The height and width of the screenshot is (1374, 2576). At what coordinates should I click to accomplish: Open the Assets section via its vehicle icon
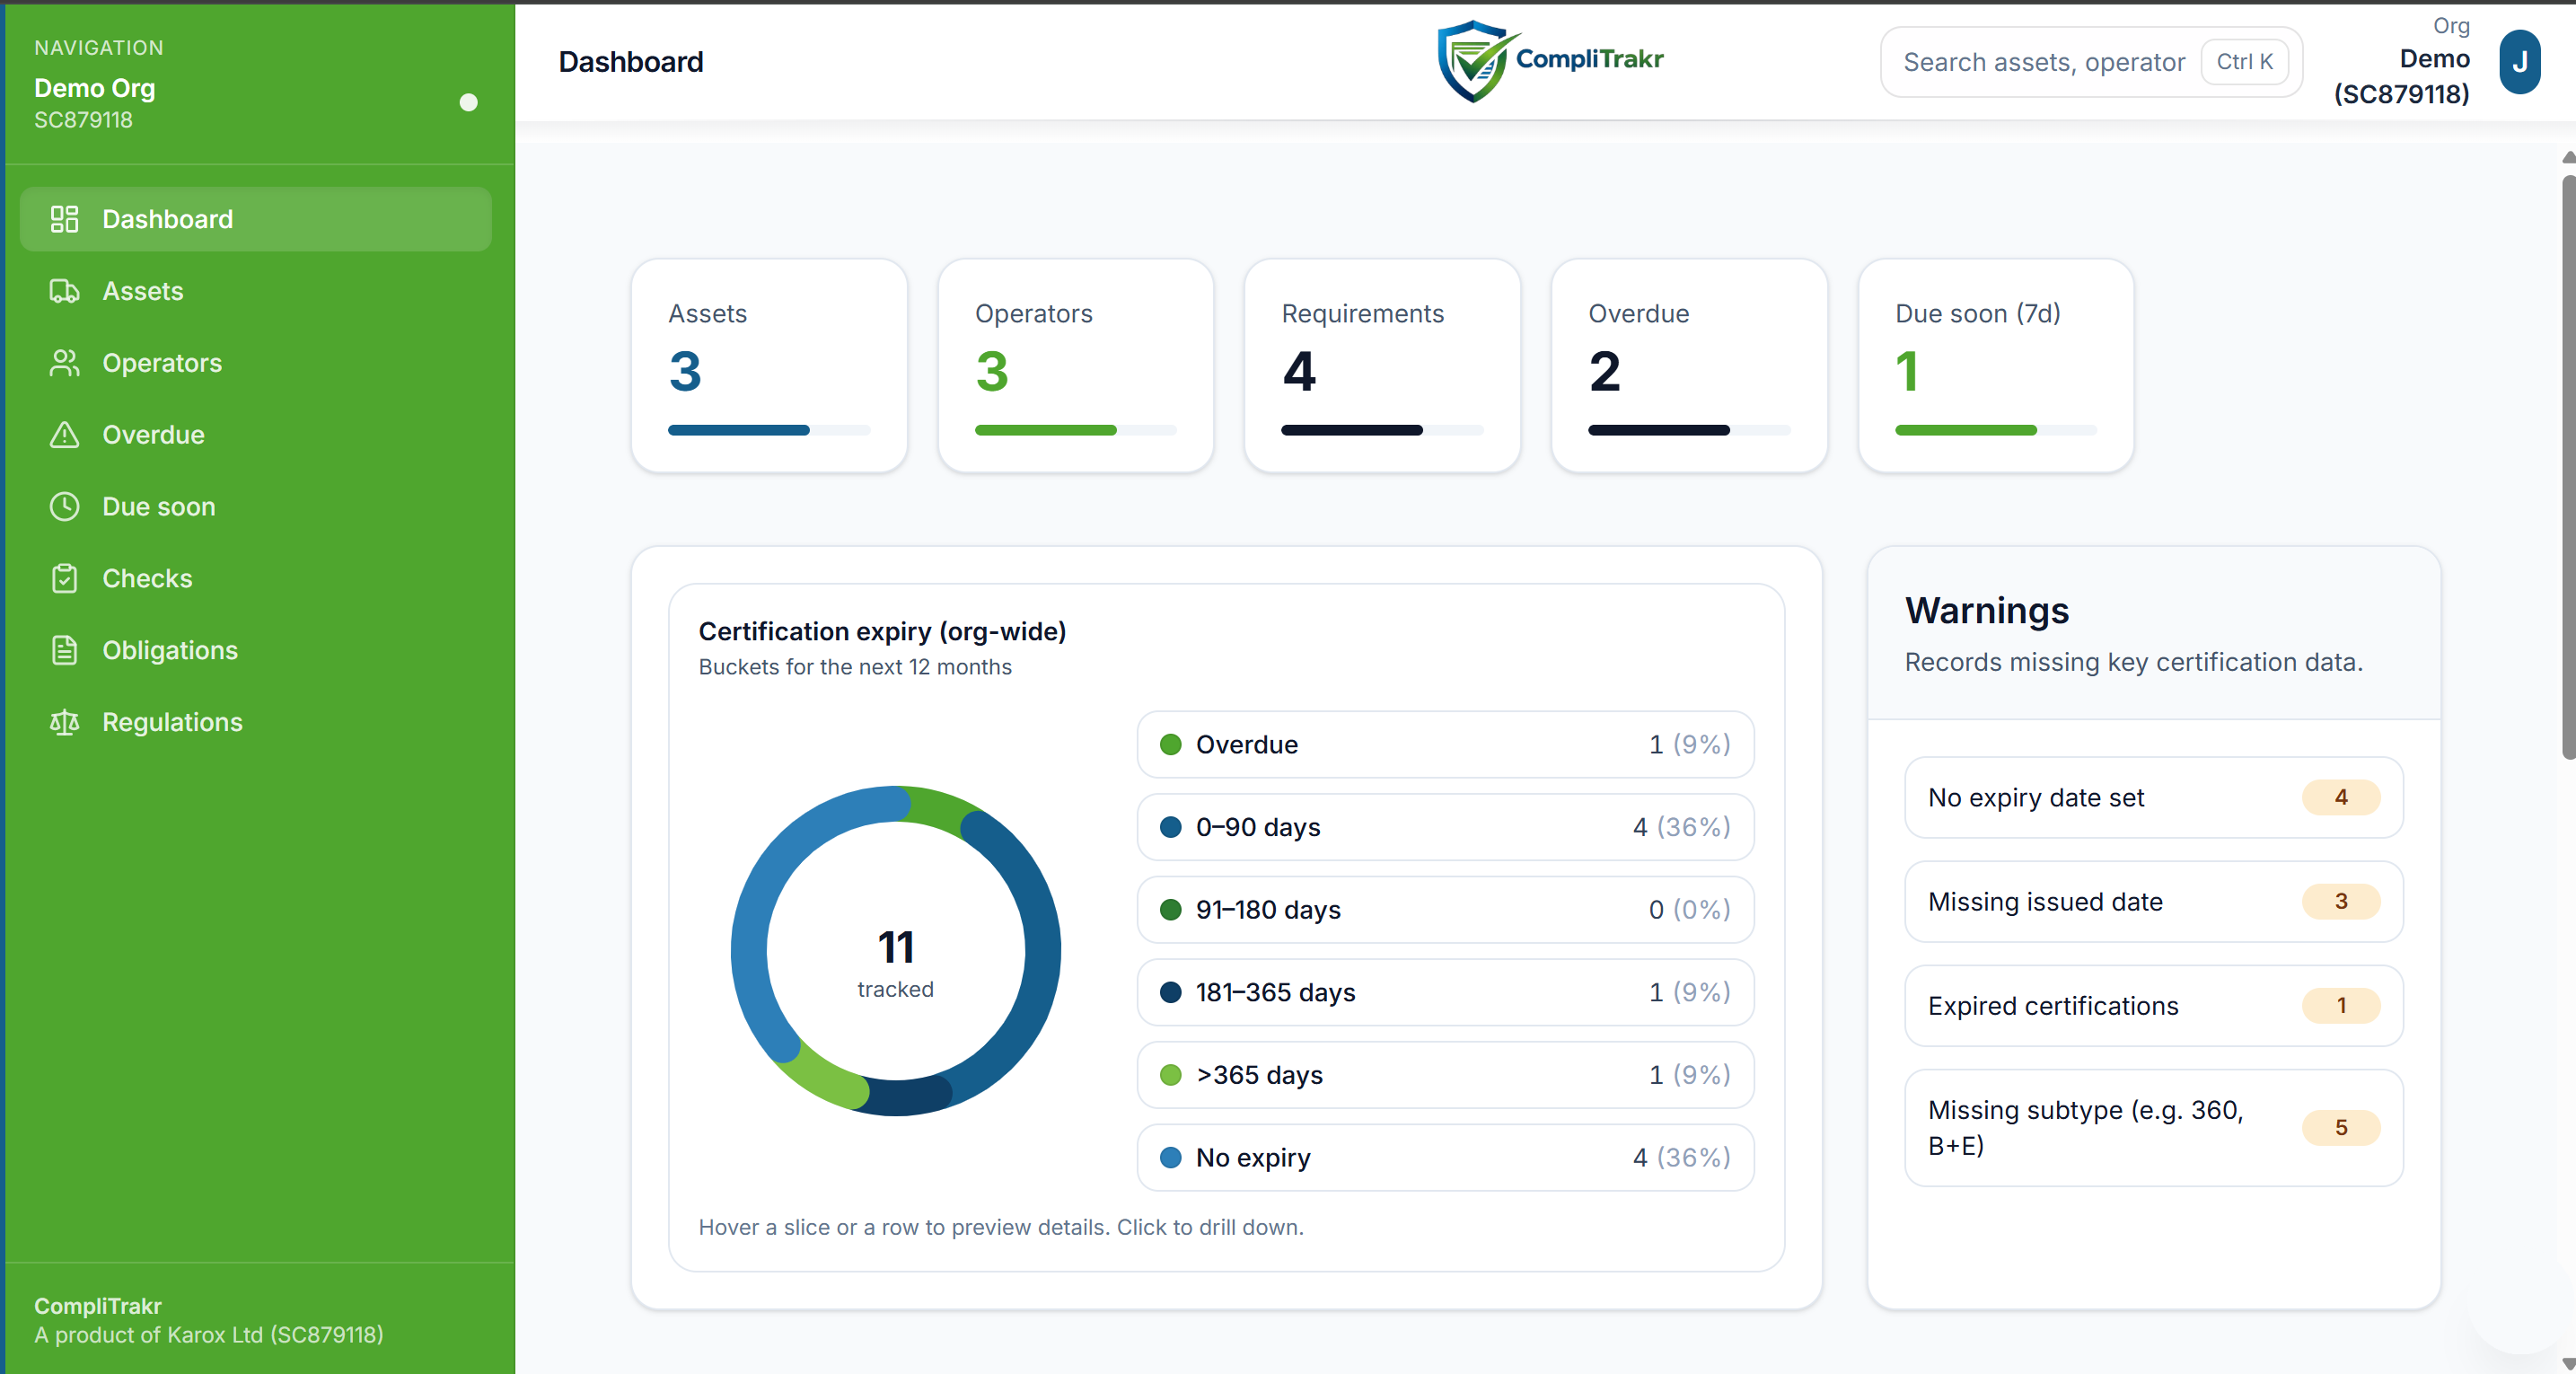click(65, 291)
